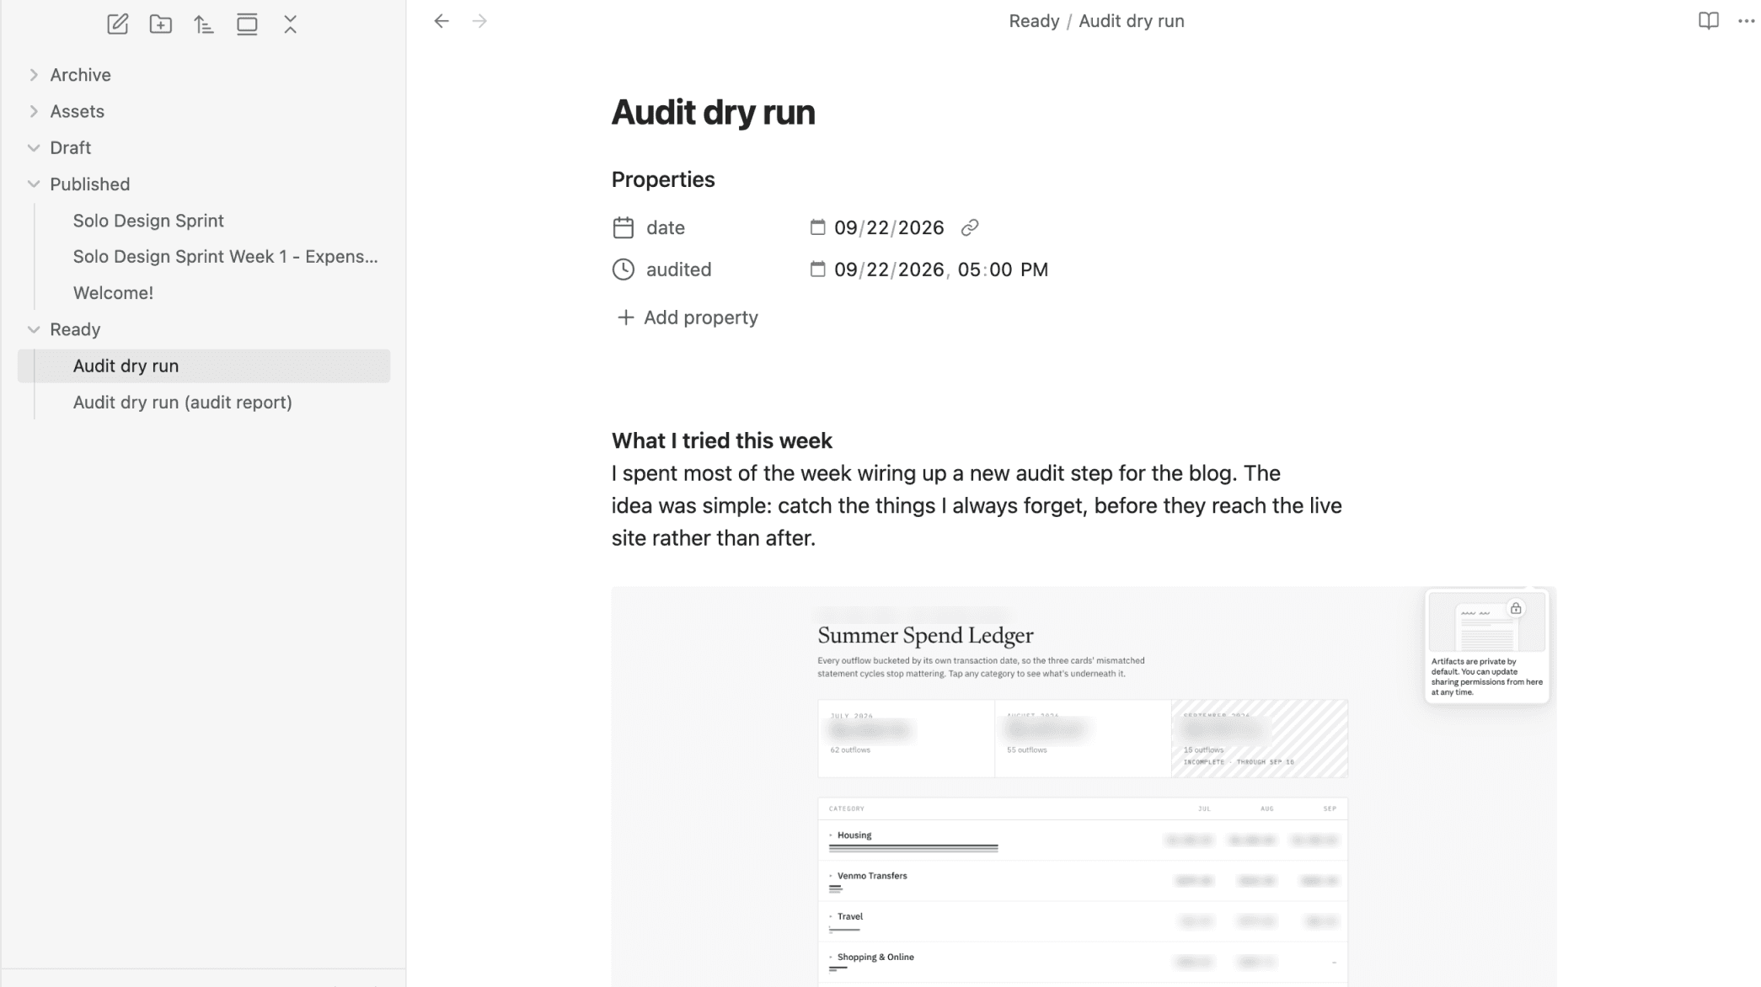Click the Audit dry run note title
Viewport: 1761px width, 987px height.
pos(713,112)
